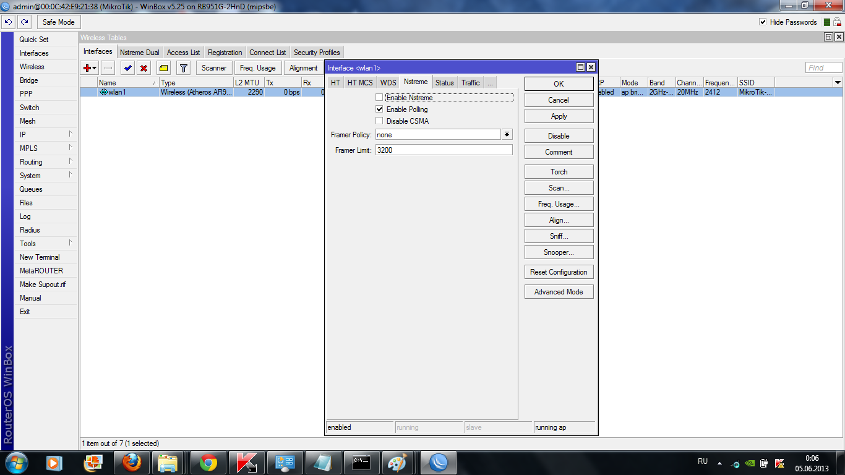Click the RU language indicator in the tray
The height and width of the screenshot is (475, 845).
coord(703,461)
